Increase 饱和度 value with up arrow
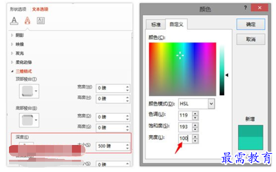The image size is (276, 172). click(x=195, y=125)
